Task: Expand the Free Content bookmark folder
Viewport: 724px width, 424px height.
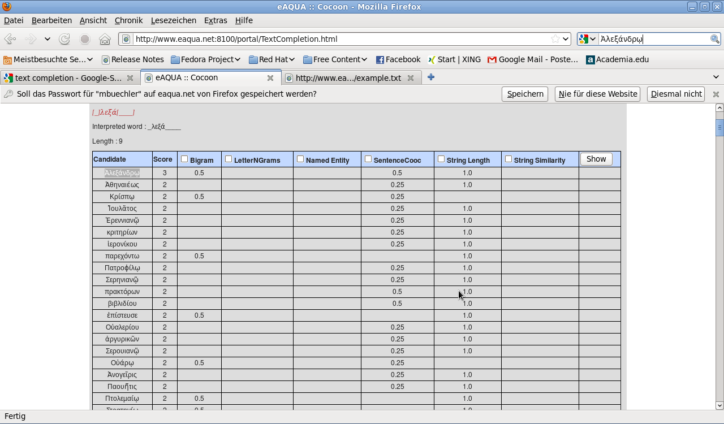Action: click(335, 59)
